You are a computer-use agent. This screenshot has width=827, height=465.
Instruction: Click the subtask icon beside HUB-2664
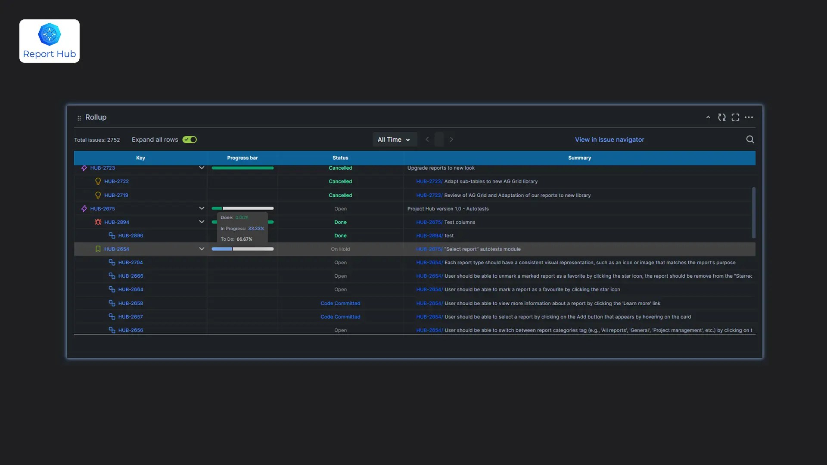[x=112, y=289]
